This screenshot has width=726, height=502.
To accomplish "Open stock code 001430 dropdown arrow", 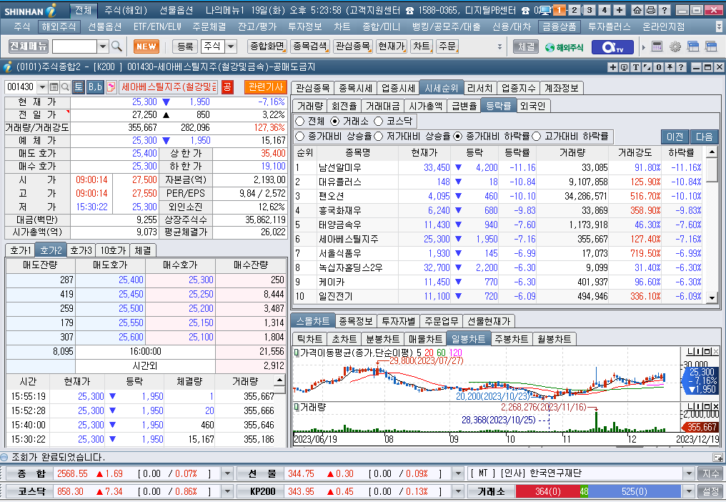I will coord(42,87).
